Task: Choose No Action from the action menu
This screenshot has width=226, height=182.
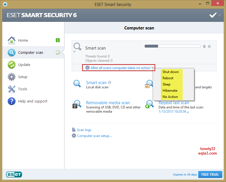Action: pos(170,97)
